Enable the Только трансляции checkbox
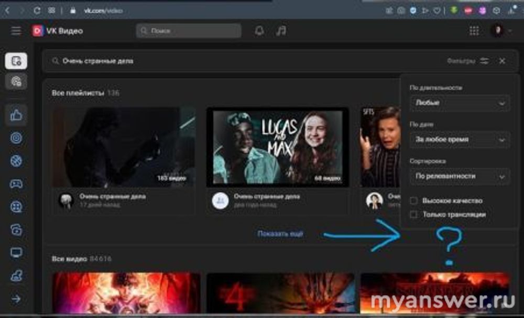The width and height of the screenshot is (524, 318). (414, 214)
